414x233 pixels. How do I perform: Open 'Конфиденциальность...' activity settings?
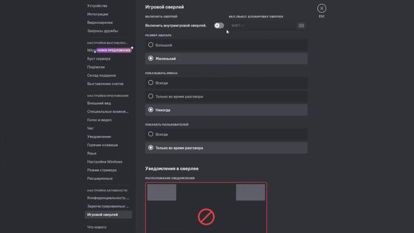tap(108, 198)
